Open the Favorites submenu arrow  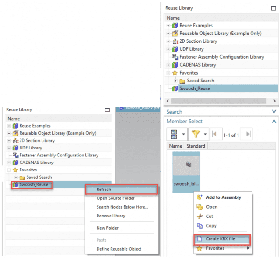pos(248,248)
